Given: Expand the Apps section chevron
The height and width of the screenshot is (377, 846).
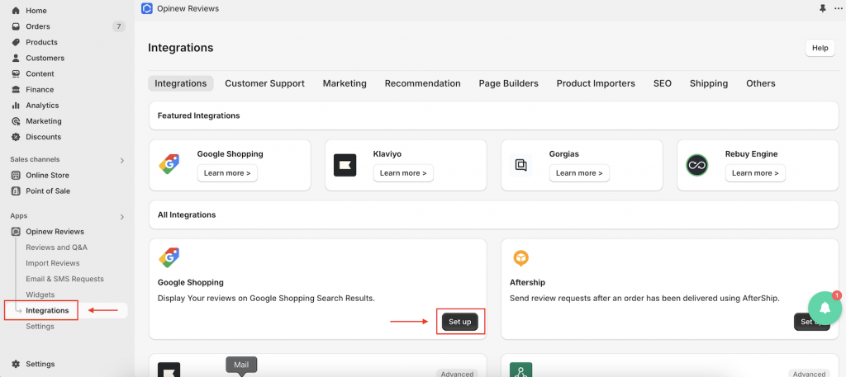Looking at the screenshot, I should (122, 217).
